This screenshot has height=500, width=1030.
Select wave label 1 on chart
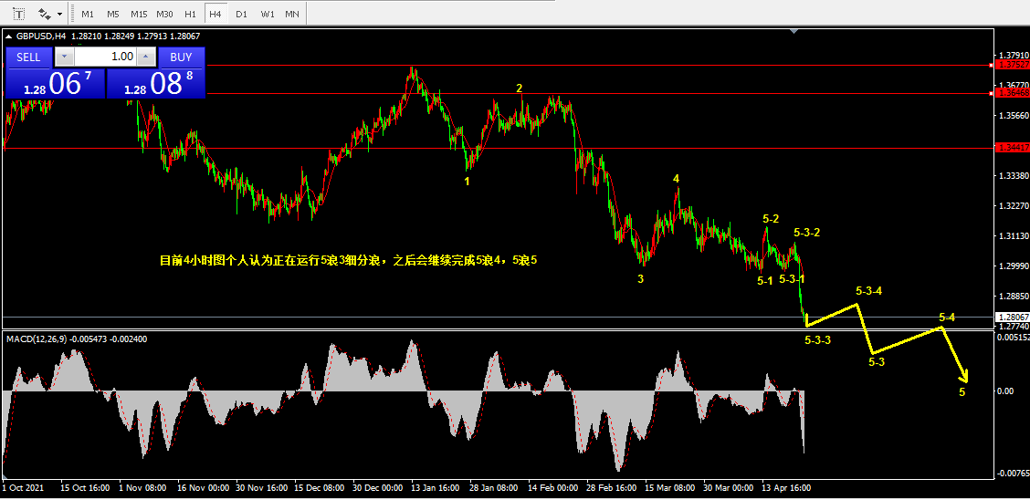[467, 182]
